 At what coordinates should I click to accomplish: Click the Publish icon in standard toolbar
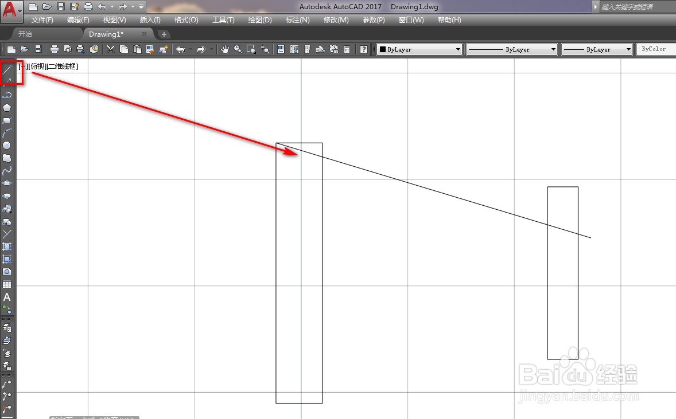click(80, 49)
